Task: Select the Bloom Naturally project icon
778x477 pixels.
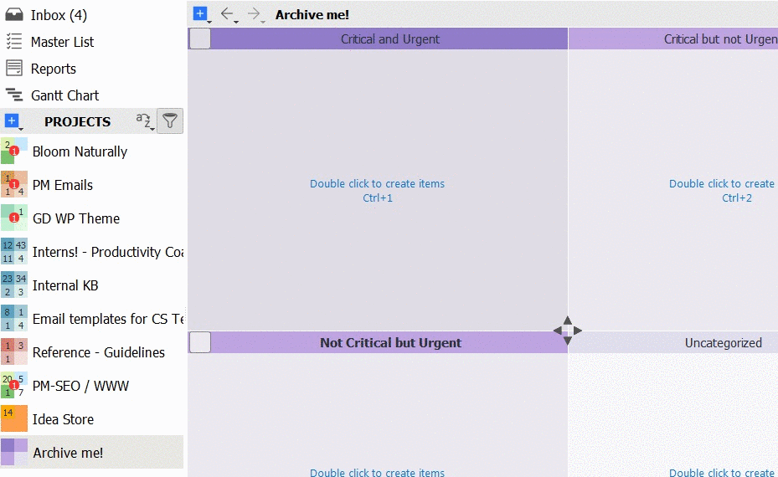Action: pos(13,151)
